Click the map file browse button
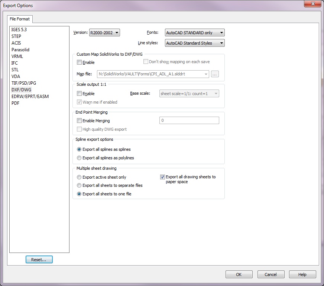 (215, 74)
